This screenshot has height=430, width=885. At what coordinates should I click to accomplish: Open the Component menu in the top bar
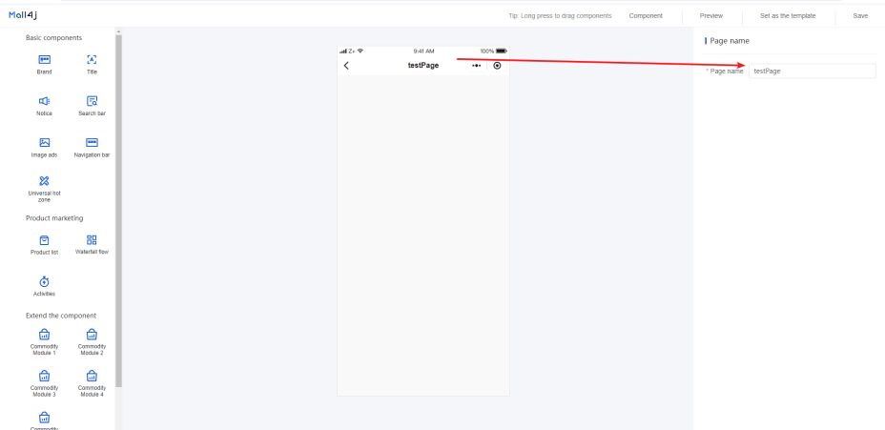coord(646,16)
